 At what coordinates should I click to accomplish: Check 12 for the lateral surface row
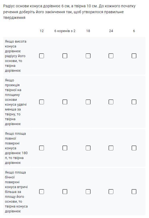coord(42,192)
